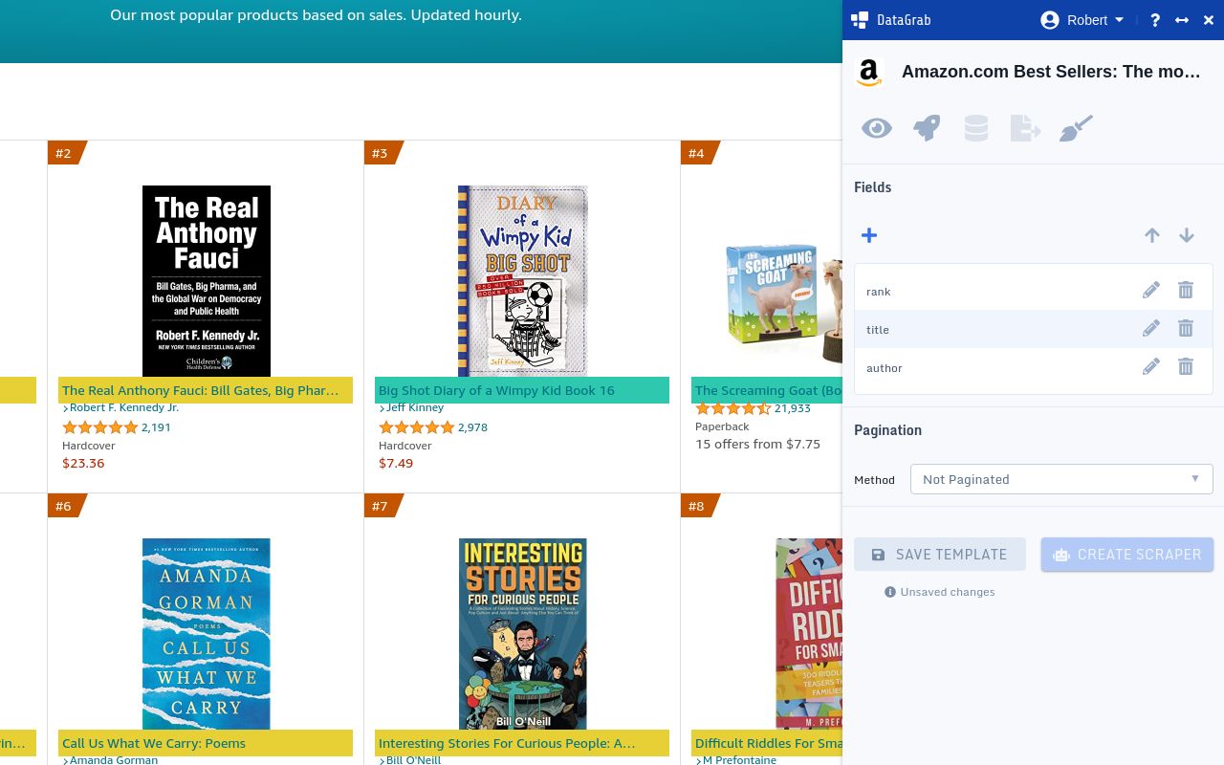Delete the author field with the trash icon

click(1185, 366)
